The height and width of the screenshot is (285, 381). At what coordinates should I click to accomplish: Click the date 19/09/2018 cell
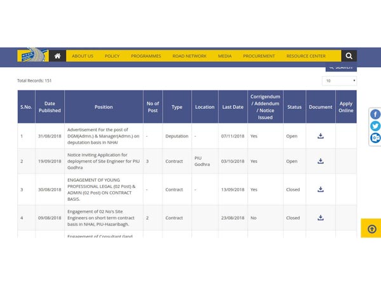[50, 161]
